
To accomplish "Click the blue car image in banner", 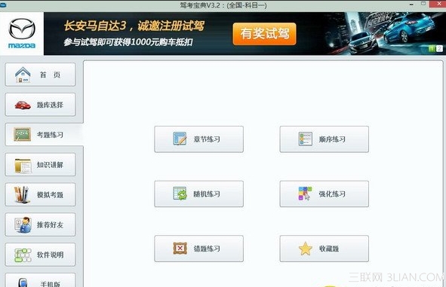I will coord(410,27).
